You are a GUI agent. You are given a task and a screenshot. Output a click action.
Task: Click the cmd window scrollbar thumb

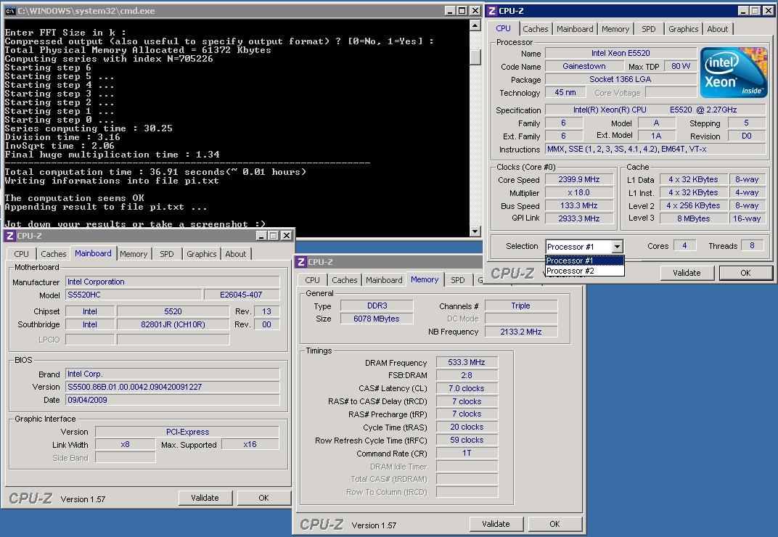click(475, 57)
